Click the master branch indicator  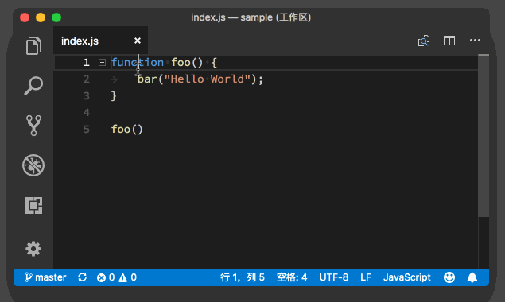(45, 277)
